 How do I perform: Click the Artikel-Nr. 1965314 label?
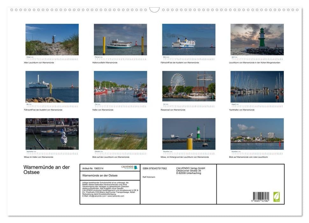93,168
